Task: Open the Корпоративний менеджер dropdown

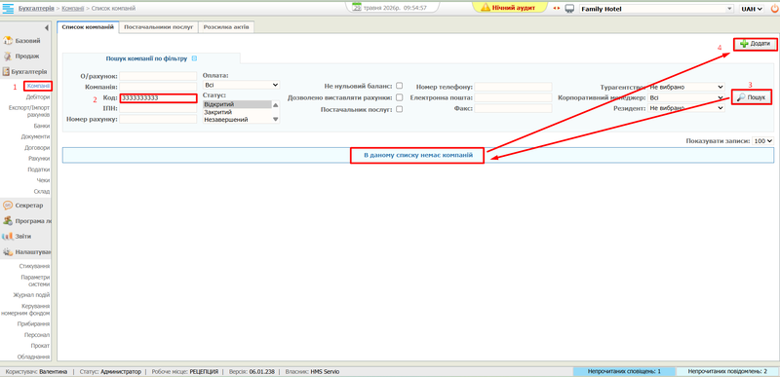Action: pyautogui.click(x=686, y=97)
